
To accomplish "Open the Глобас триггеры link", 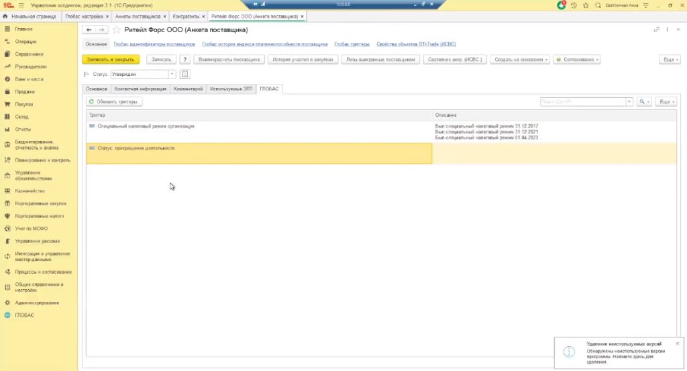I will click(x=352, y=44).
